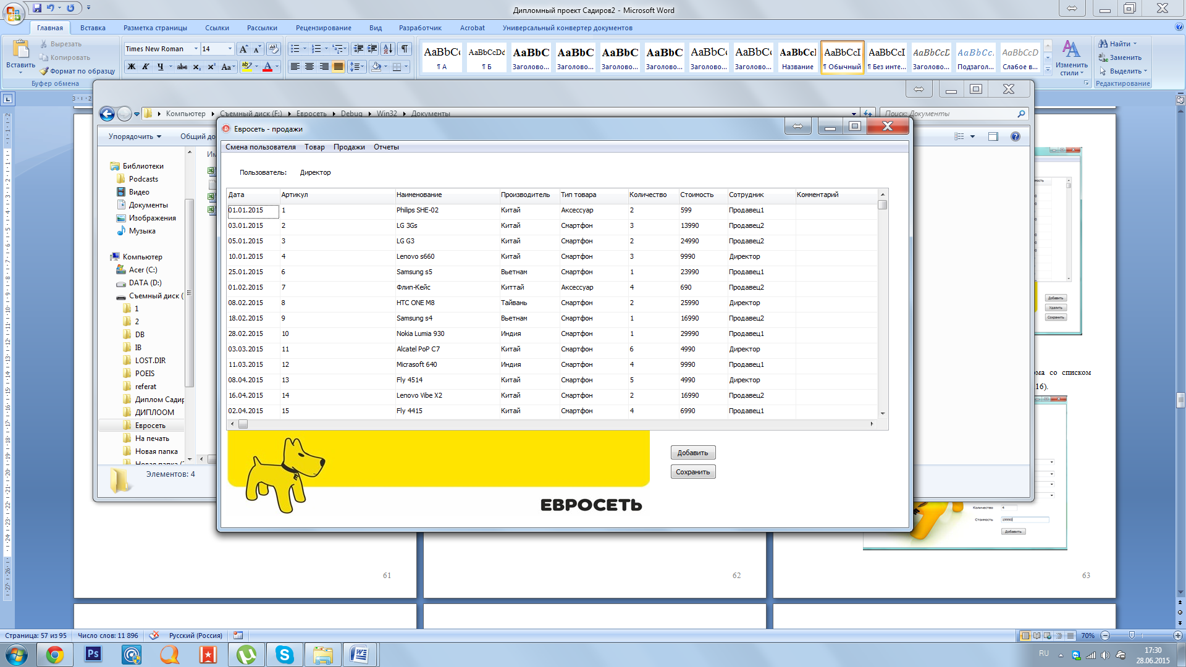Click the Добавить button
Viewport: 1186px width, 667px height.
tap(693, 453)
